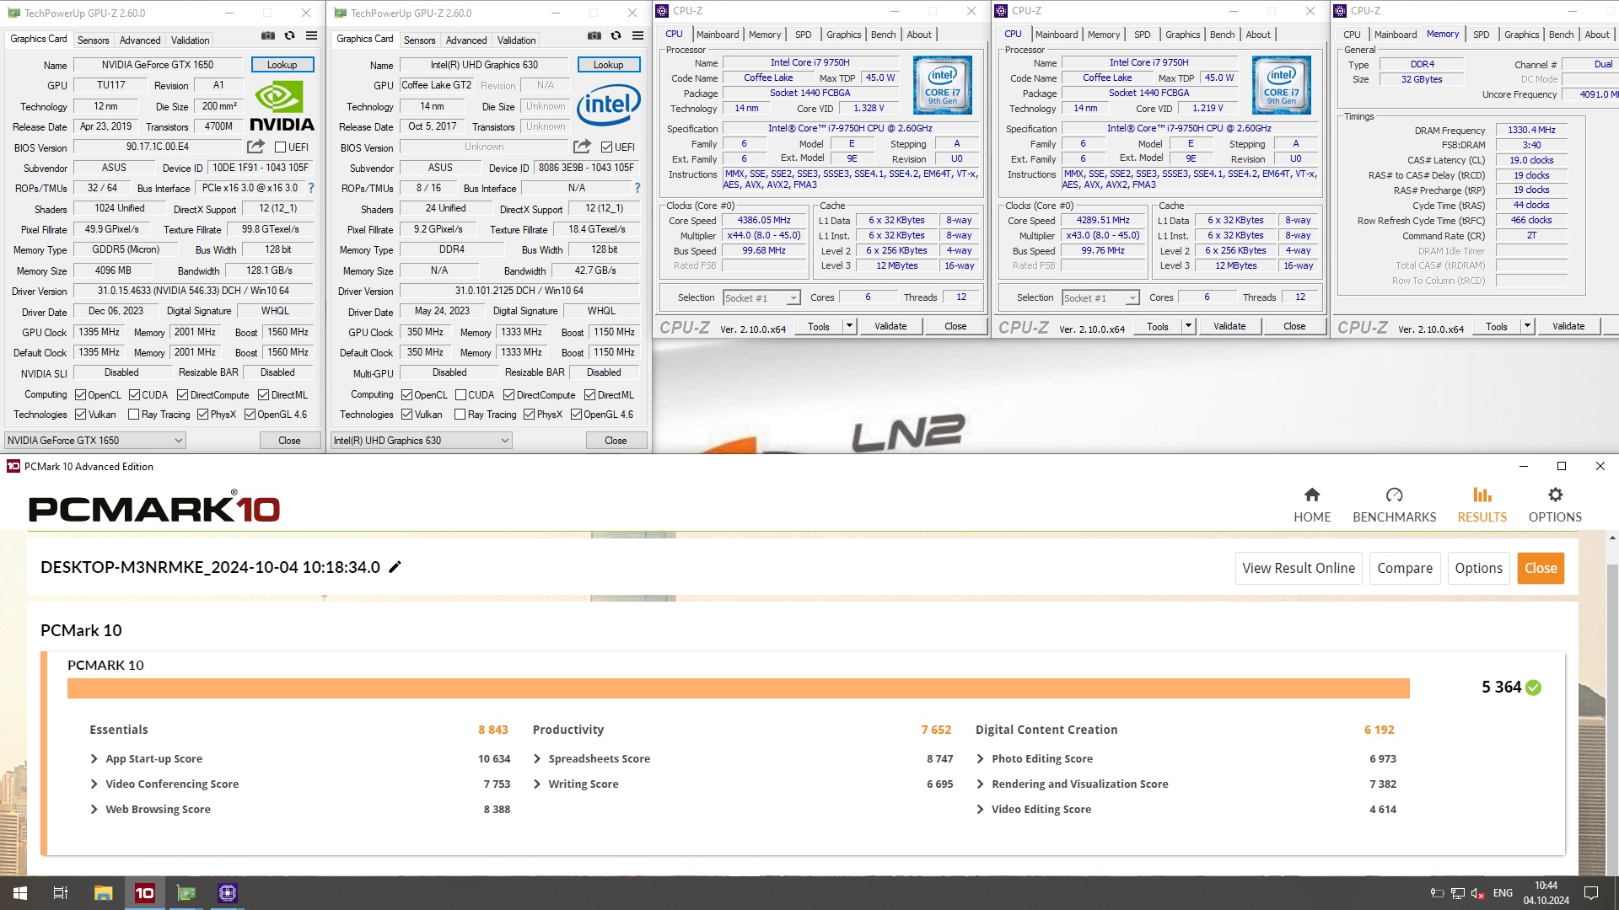Image resolution: width=1619 pixels, height=910 pixels.
Task: Click Bus Interface question mark in Intel GPU-Z
Action: click(637, 188)
